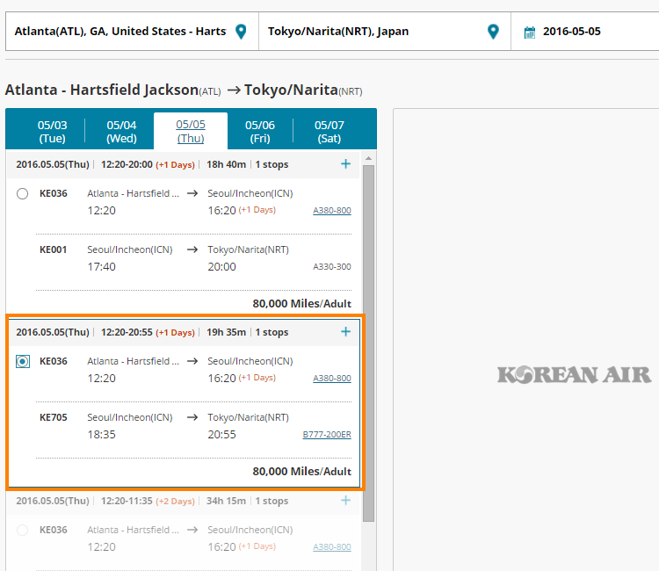This screenshot has width=659, height=571.
Task: Open the B777-200ER aircraft link
Action: [x=326, y=435]
